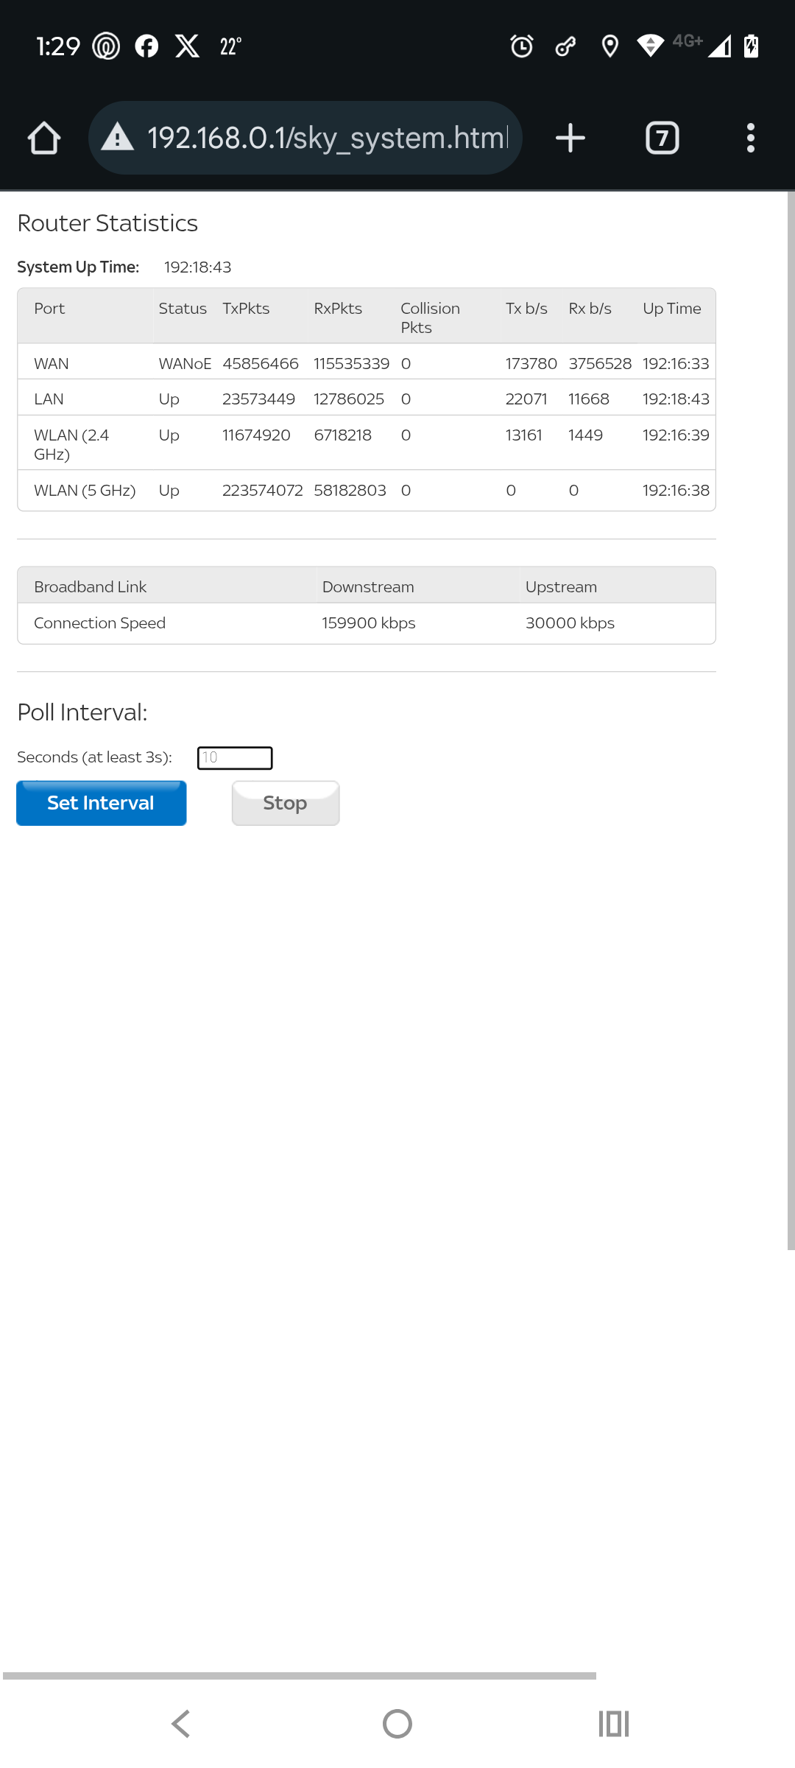Select LAN Rx b/s value 11668
Screen dimensions: 795x1768
pyautogui.click(x=589, y=399)
